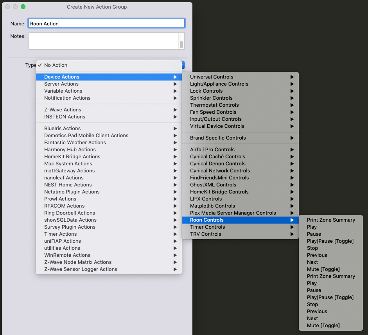This screenshot has height=335, width=368.
Task: Open NEST Home Actions submenu
Action: coord(109,185)
